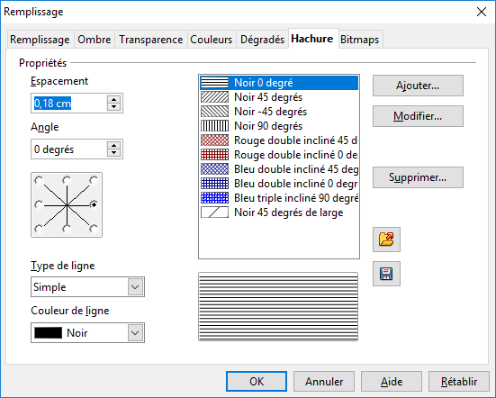Open the load hatching list folder icon
496x398 pixels.
386,240
